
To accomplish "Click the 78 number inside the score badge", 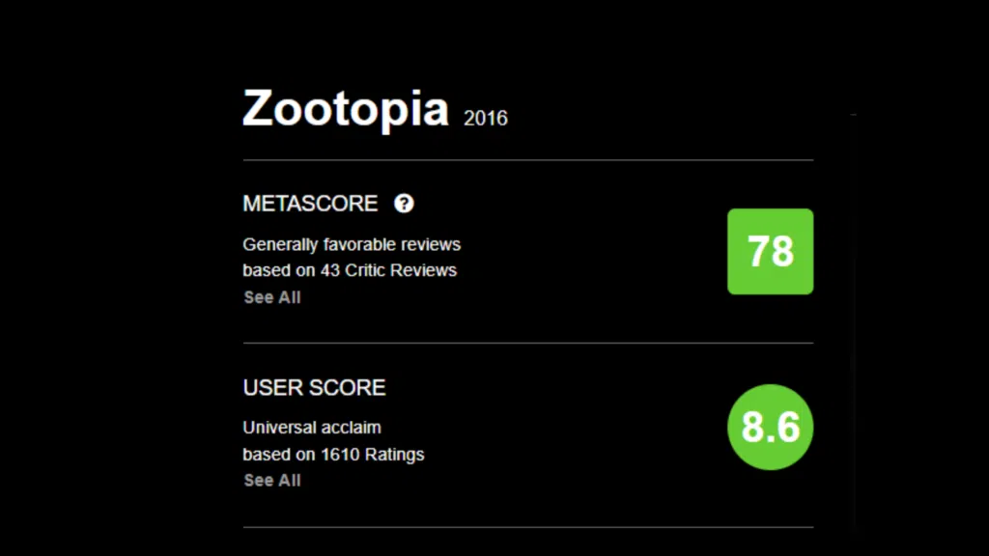I will pos(770,251).
